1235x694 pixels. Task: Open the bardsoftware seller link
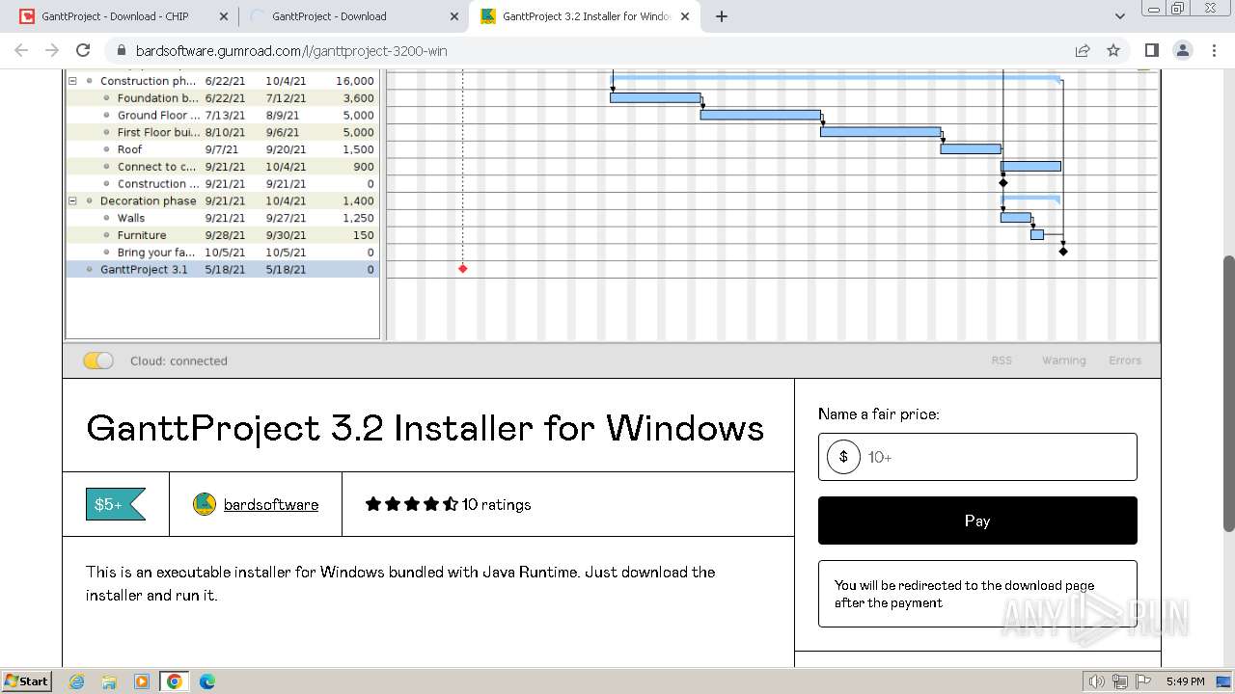tap(271, 504)
